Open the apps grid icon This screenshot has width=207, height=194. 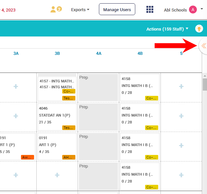pos(150,10)
